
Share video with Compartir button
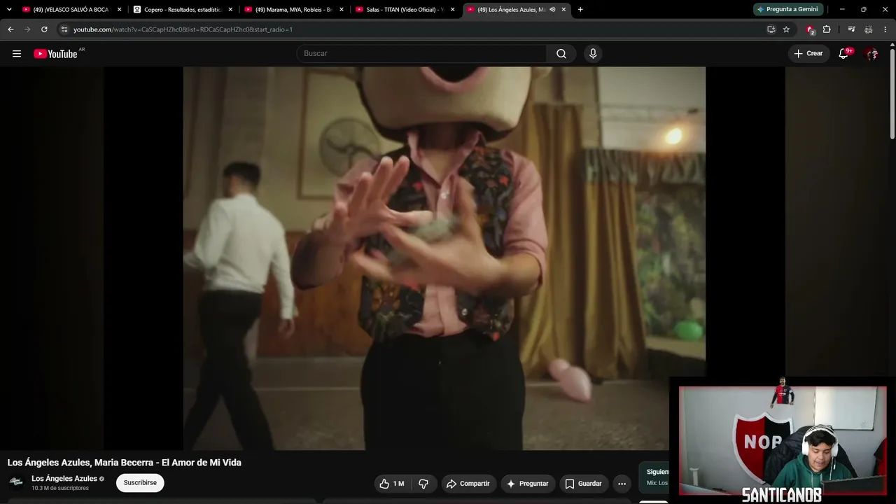468,484
